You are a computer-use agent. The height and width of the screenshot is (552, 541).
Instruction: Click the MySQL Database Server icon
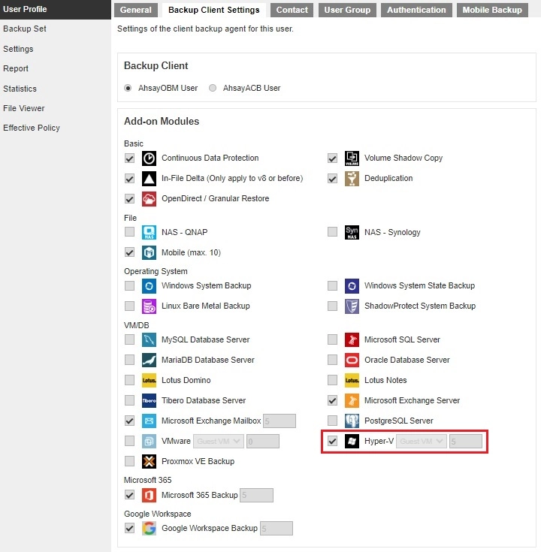click(150, 340)
